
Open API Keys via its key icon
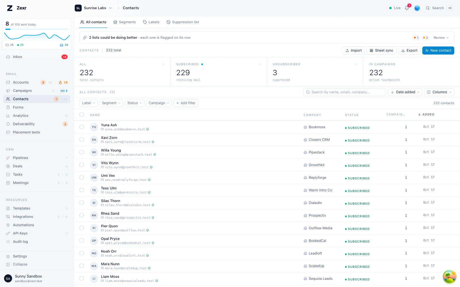click(8, 233)
